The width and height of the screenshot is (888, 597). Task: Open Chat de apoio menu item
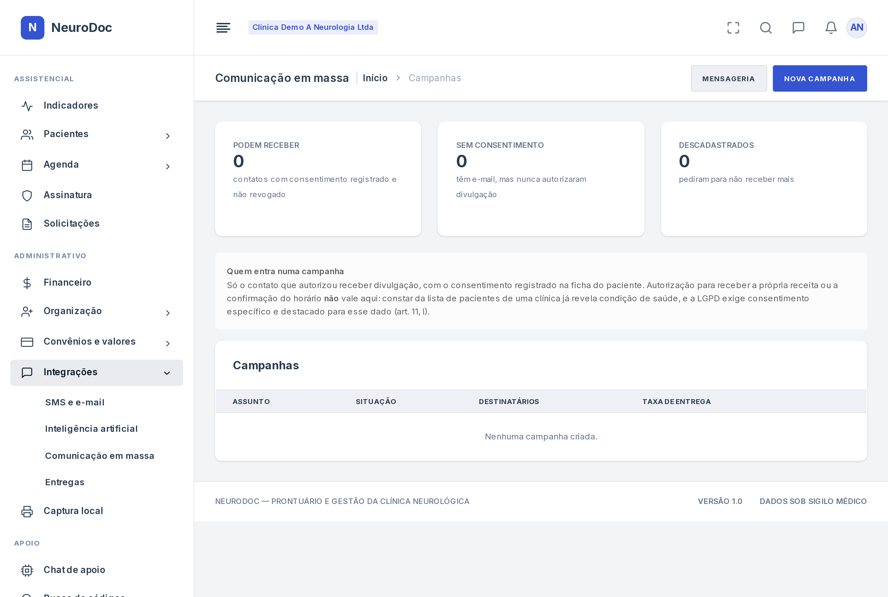[x=97, y=570]
